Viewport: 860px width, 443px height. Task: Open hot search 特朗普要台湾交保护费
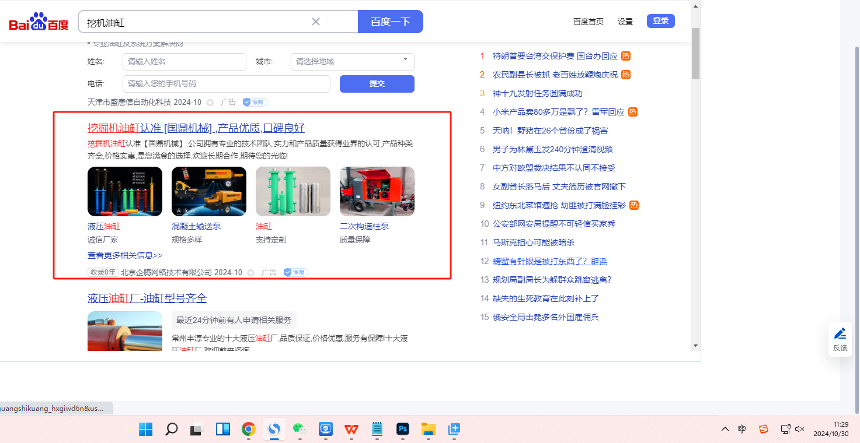[555, 56]
